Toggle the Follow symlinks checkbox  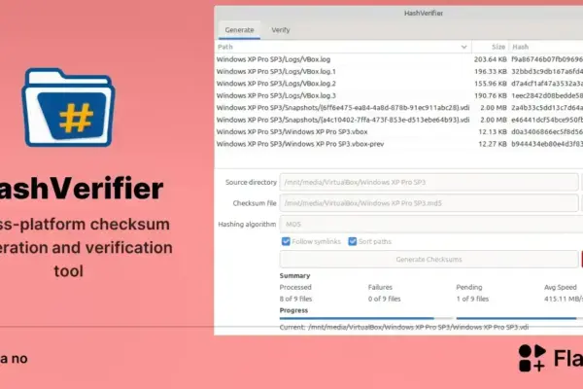[286, 241]
